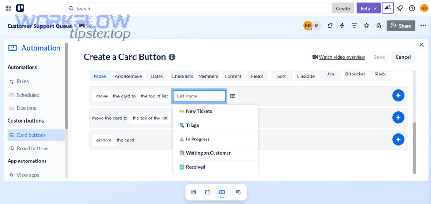Switch to the Checklists tab
Screen dimensions: 431x204
(x=182, y=76)
